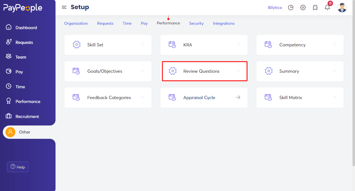This screenshot has width=355, height=191.
Task: Open the notifications bell icon
Action: (x=328, y=7)
